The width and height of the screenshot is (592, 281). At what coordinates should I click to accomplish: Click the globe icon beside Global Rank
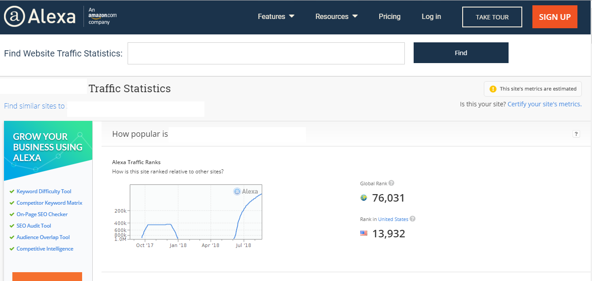[x=363, y=198]
